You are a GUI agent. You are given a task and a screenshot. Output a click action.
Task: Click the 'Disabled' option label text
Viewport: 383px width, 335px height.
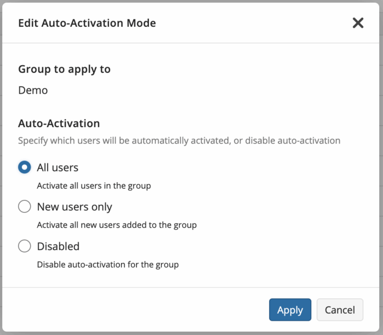[58, 246]
